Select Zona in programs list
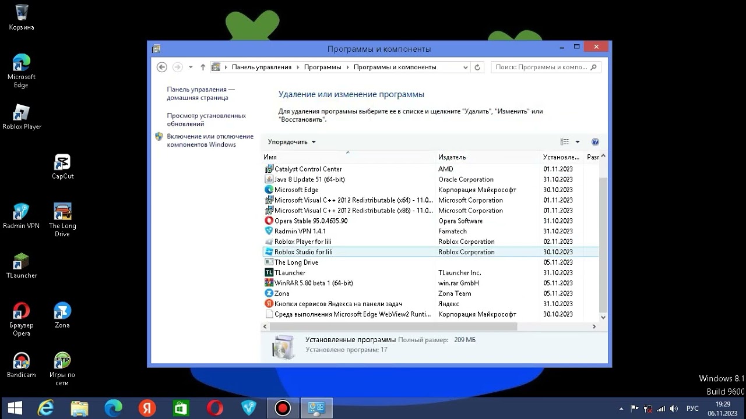Screen dimensions: 746x419 coord(431,293)
